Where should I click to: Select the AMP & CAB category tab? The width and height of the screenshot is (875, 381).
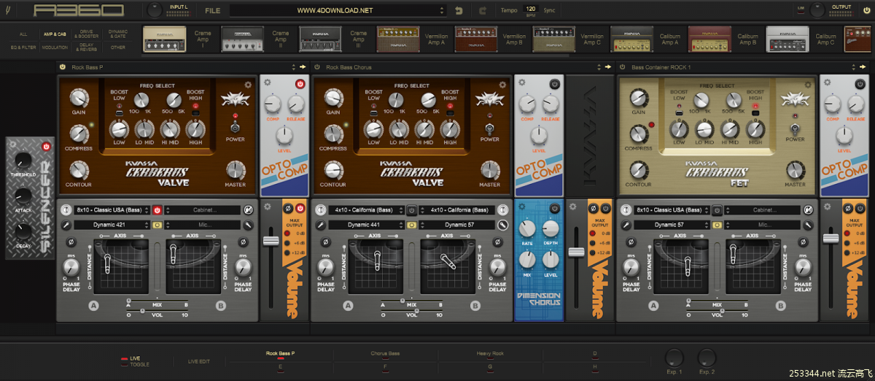pos(55,34)
